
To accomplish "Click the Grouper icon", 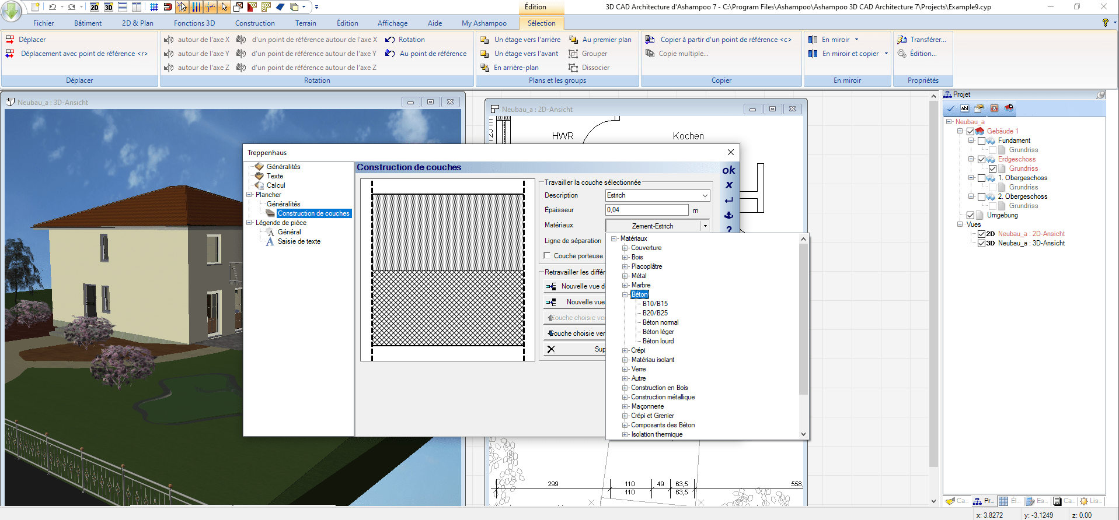I will pyautogui.click(x=573, y=54).
